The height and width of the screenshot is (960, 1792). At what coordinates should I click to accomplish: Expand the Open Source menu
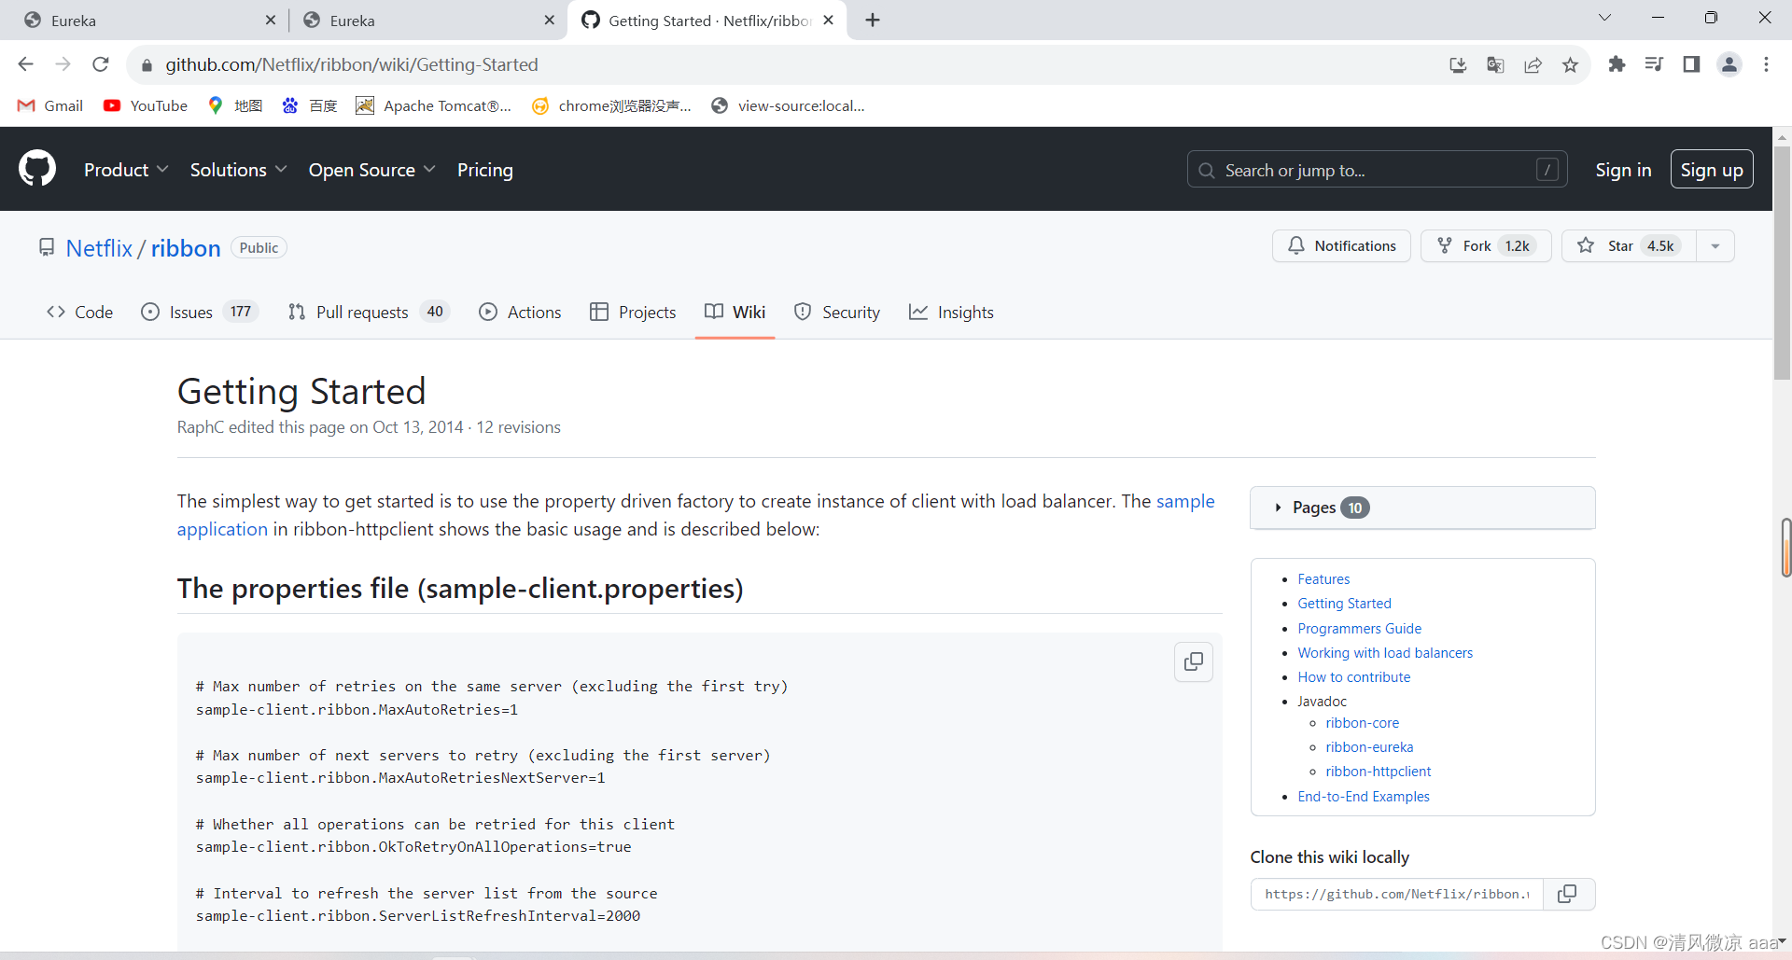(371, 170)
